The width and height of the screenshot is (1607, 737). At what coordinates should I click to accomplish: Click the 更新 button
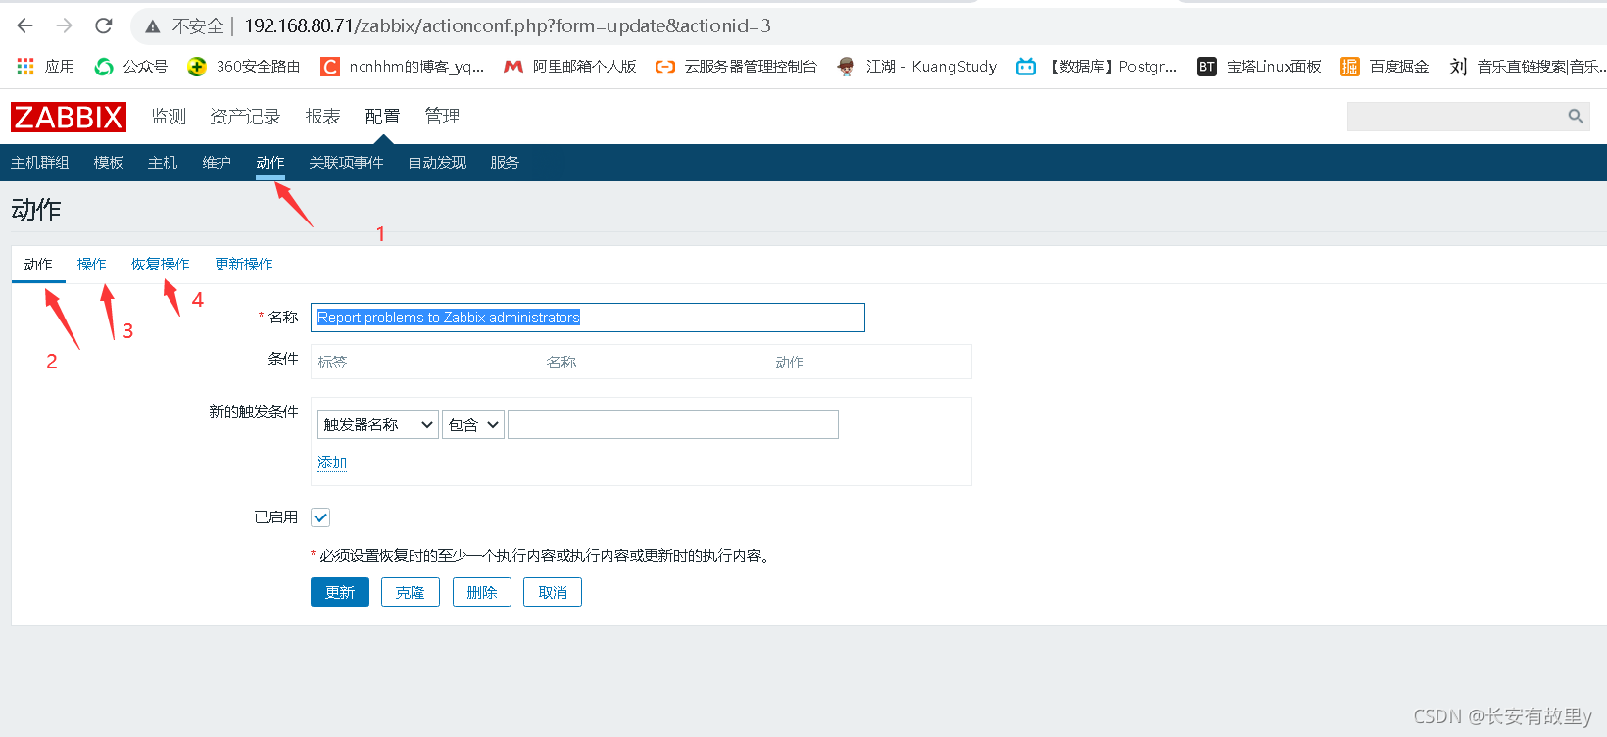pos(340,592)
